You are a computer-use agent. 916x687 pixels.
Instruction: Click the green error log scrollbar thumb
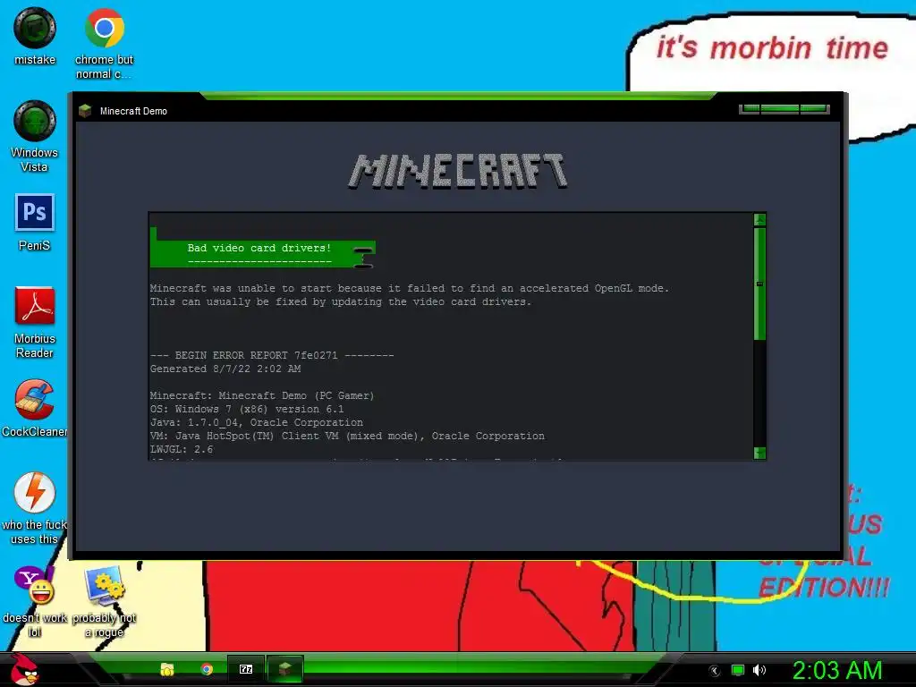759,284
